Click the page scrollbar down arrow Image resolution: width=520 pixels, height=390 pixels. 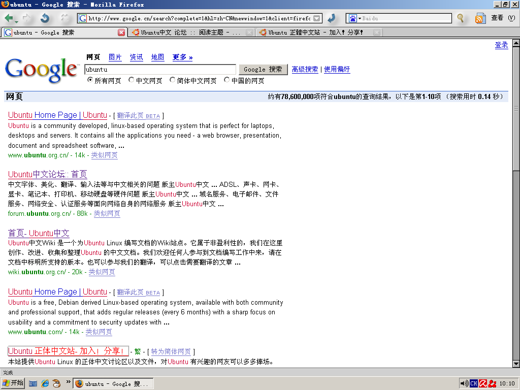[516, 364]
